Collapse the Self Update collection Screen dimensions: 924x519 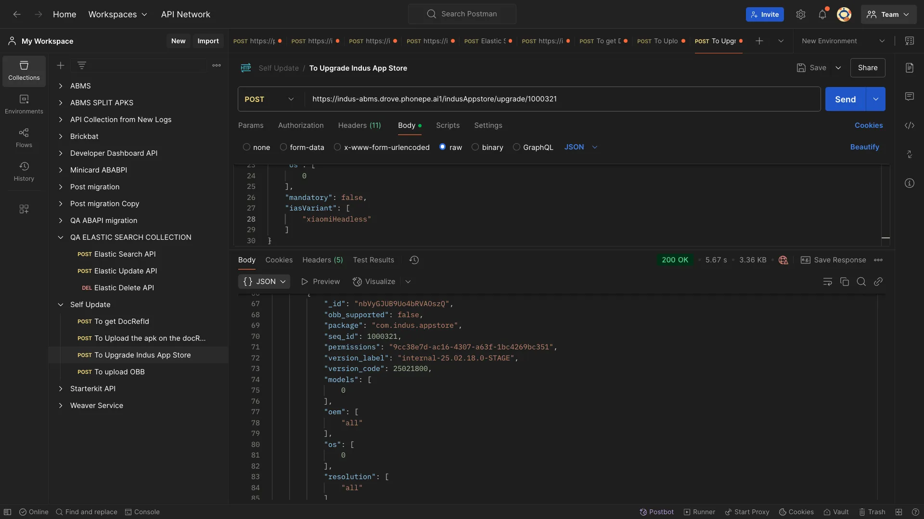pos(61,305)
